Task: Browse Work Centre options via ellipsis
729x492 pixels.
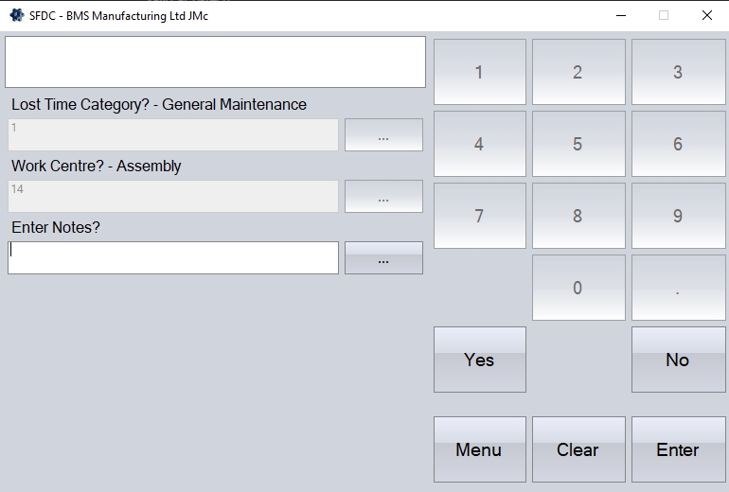Action: [383, 197]
